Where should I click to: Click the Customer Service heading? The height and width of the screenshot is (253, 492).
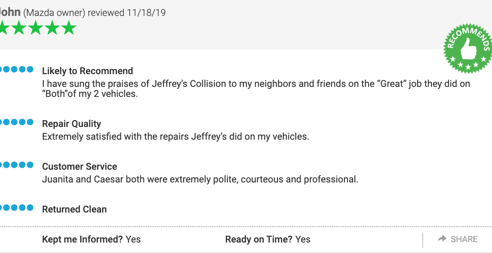pos(80,167)
